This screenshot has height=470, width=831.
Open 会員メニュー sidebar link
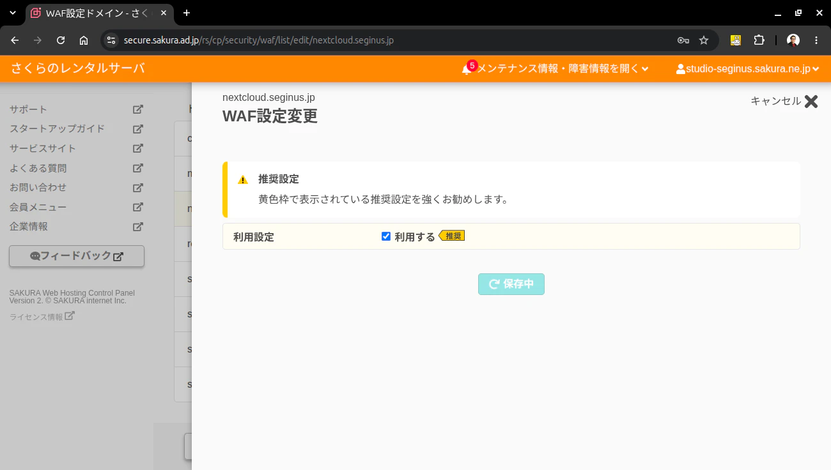click(38, 207)
